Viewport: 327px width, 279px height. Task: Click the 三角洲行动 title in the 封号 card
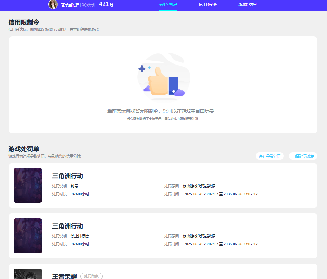tap(68, 176)
